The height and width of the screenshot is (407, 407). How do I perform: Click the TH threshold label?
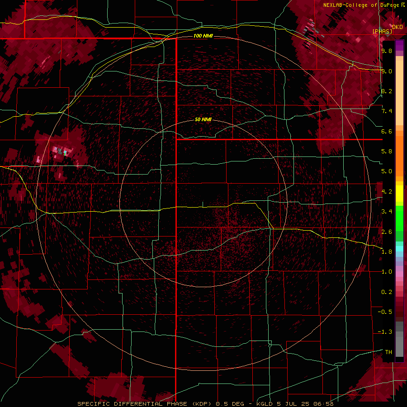click(x=388, y=352)
